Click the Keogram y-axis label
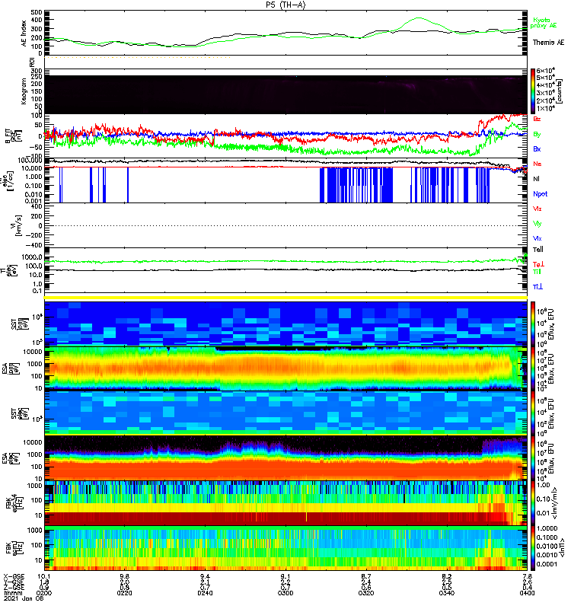The height and width of the screenshot is (609, 571). point(24,91)
